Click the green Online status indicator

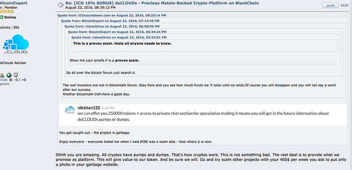click(x=2, y=17)
